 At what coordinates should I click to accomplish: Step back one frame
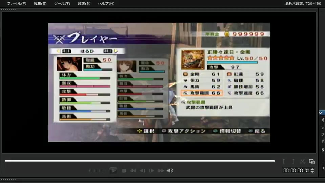point(143,171)
